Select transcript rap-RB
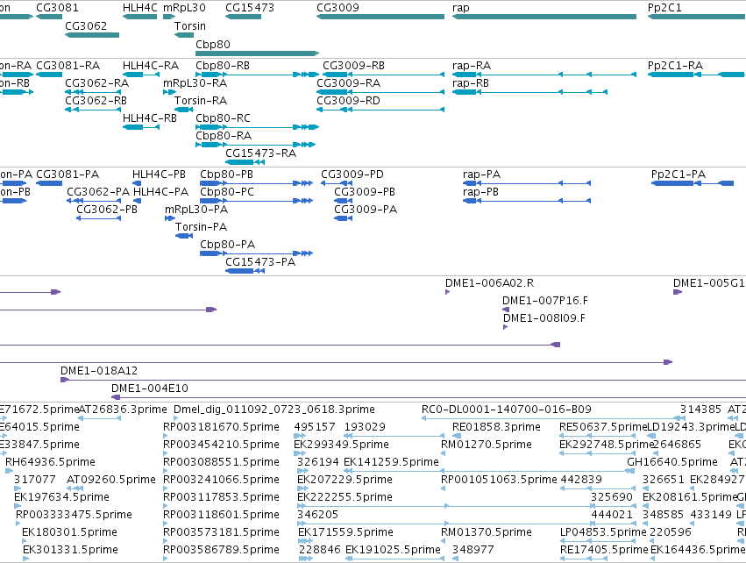This screenshot has width=746, height=563. [x=530, y=92]
